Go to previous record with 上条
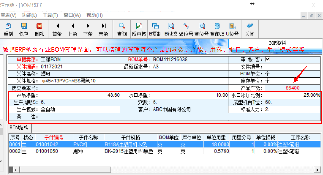Screen dimensions: 323x175 73,29
